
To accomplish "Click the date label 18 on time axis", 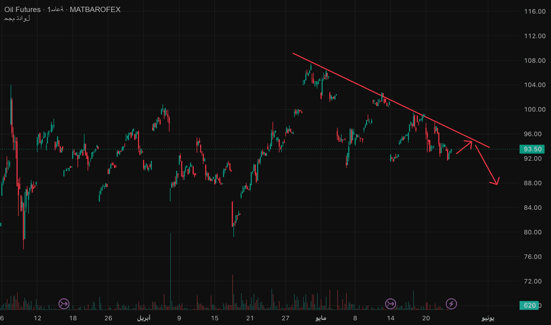I will [x=73, y=318].
